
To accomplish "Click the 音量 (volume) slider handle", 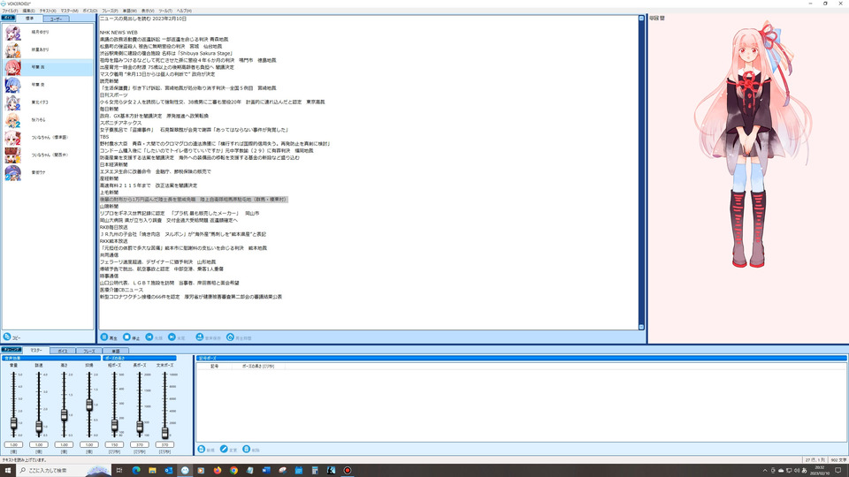I will click(13, 423).
